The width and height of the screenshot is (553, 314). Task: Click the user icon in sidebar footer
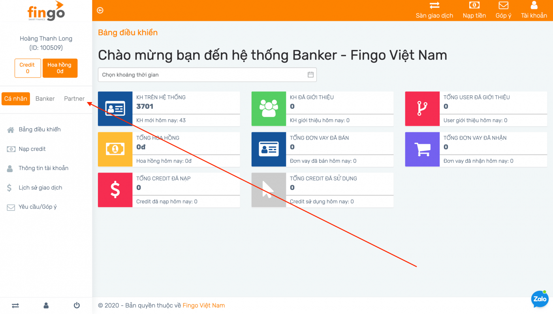pyautogui.click(x=46, y=305)
